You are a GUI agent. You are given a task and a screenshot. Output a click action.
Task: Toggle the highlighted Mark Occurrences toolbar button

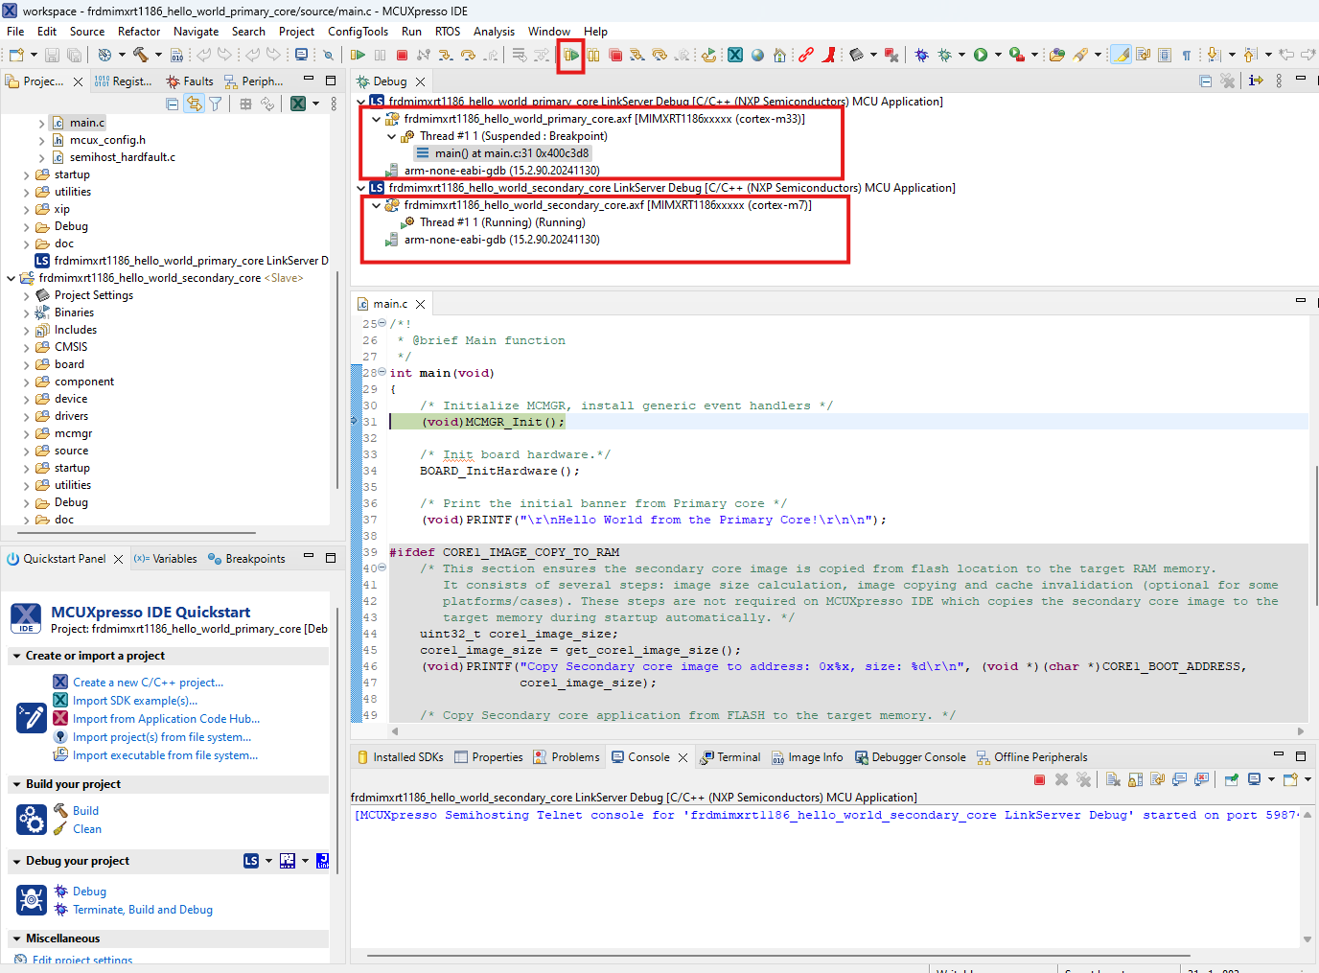(1120, 56)
